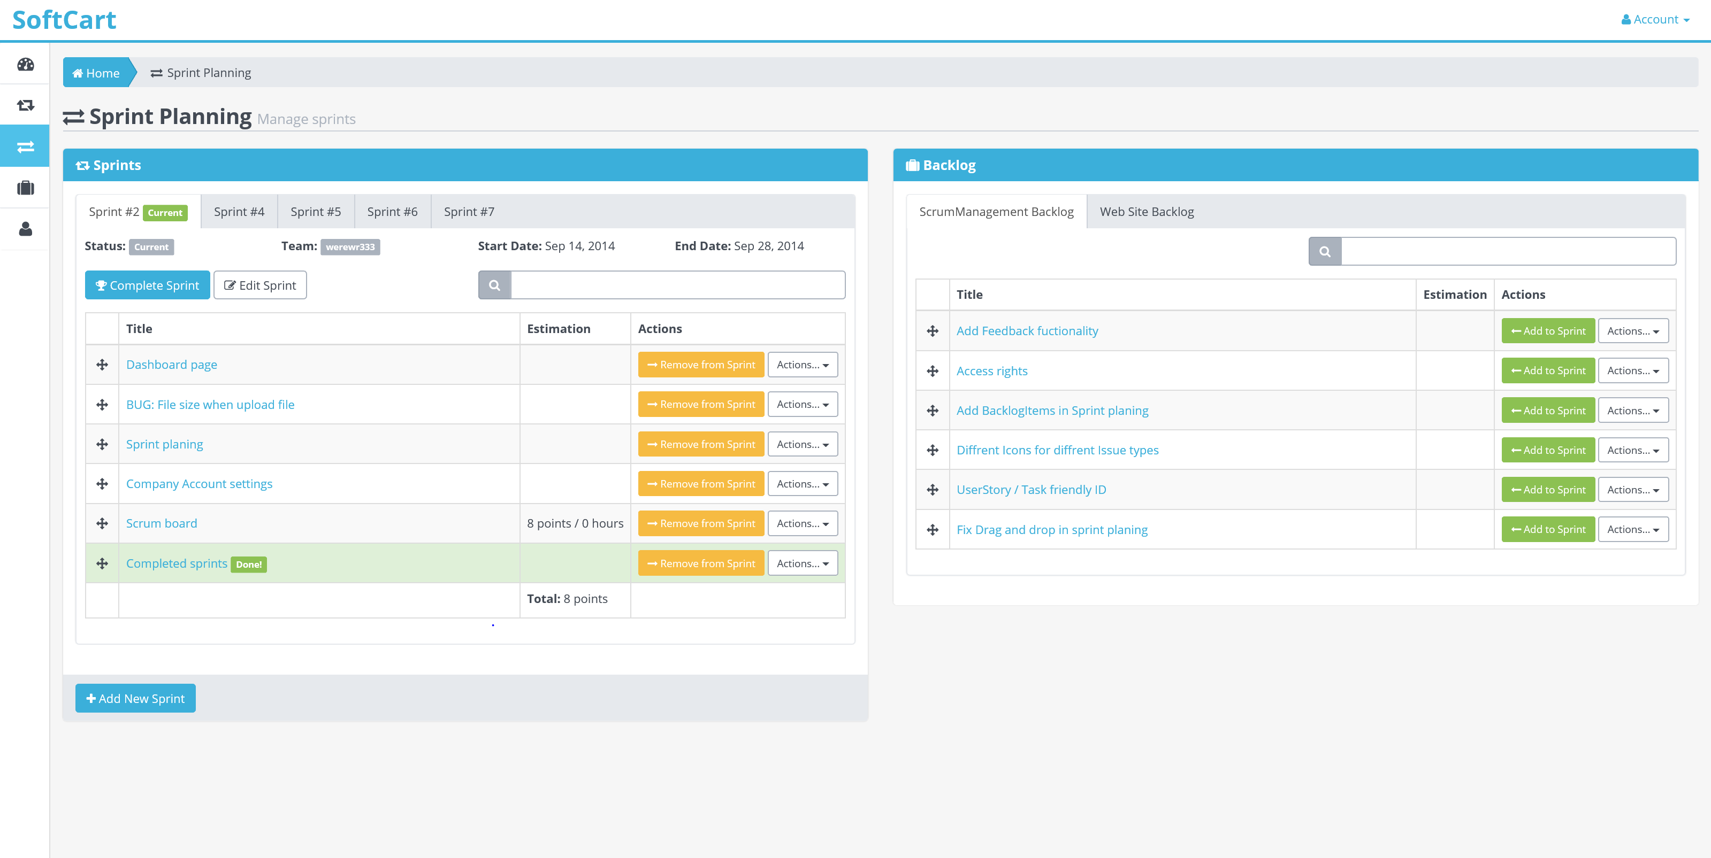Click search input field in Sprints panel
Image resolution: width=1711 pixels, height=858 pixels.
tap(678, 284)
